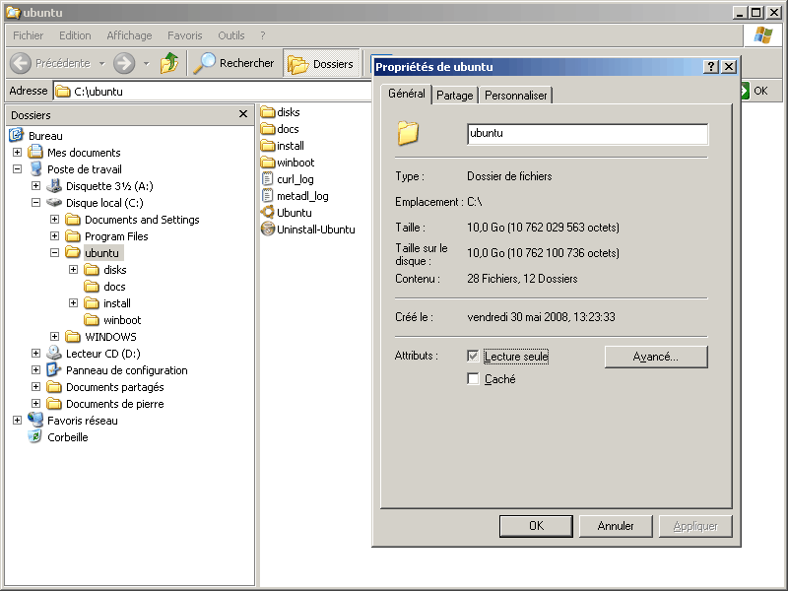Collapse the Poste de travail node
Viewport: 788px width, 591px height.
pyautogui.click(x=17, y=168)
